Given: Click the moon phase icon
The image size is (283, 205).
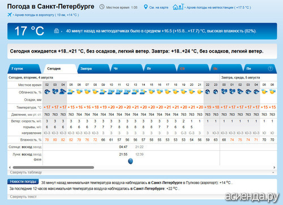Looking at the screenshot, I should pyautogui.click(x=130, y=161).
